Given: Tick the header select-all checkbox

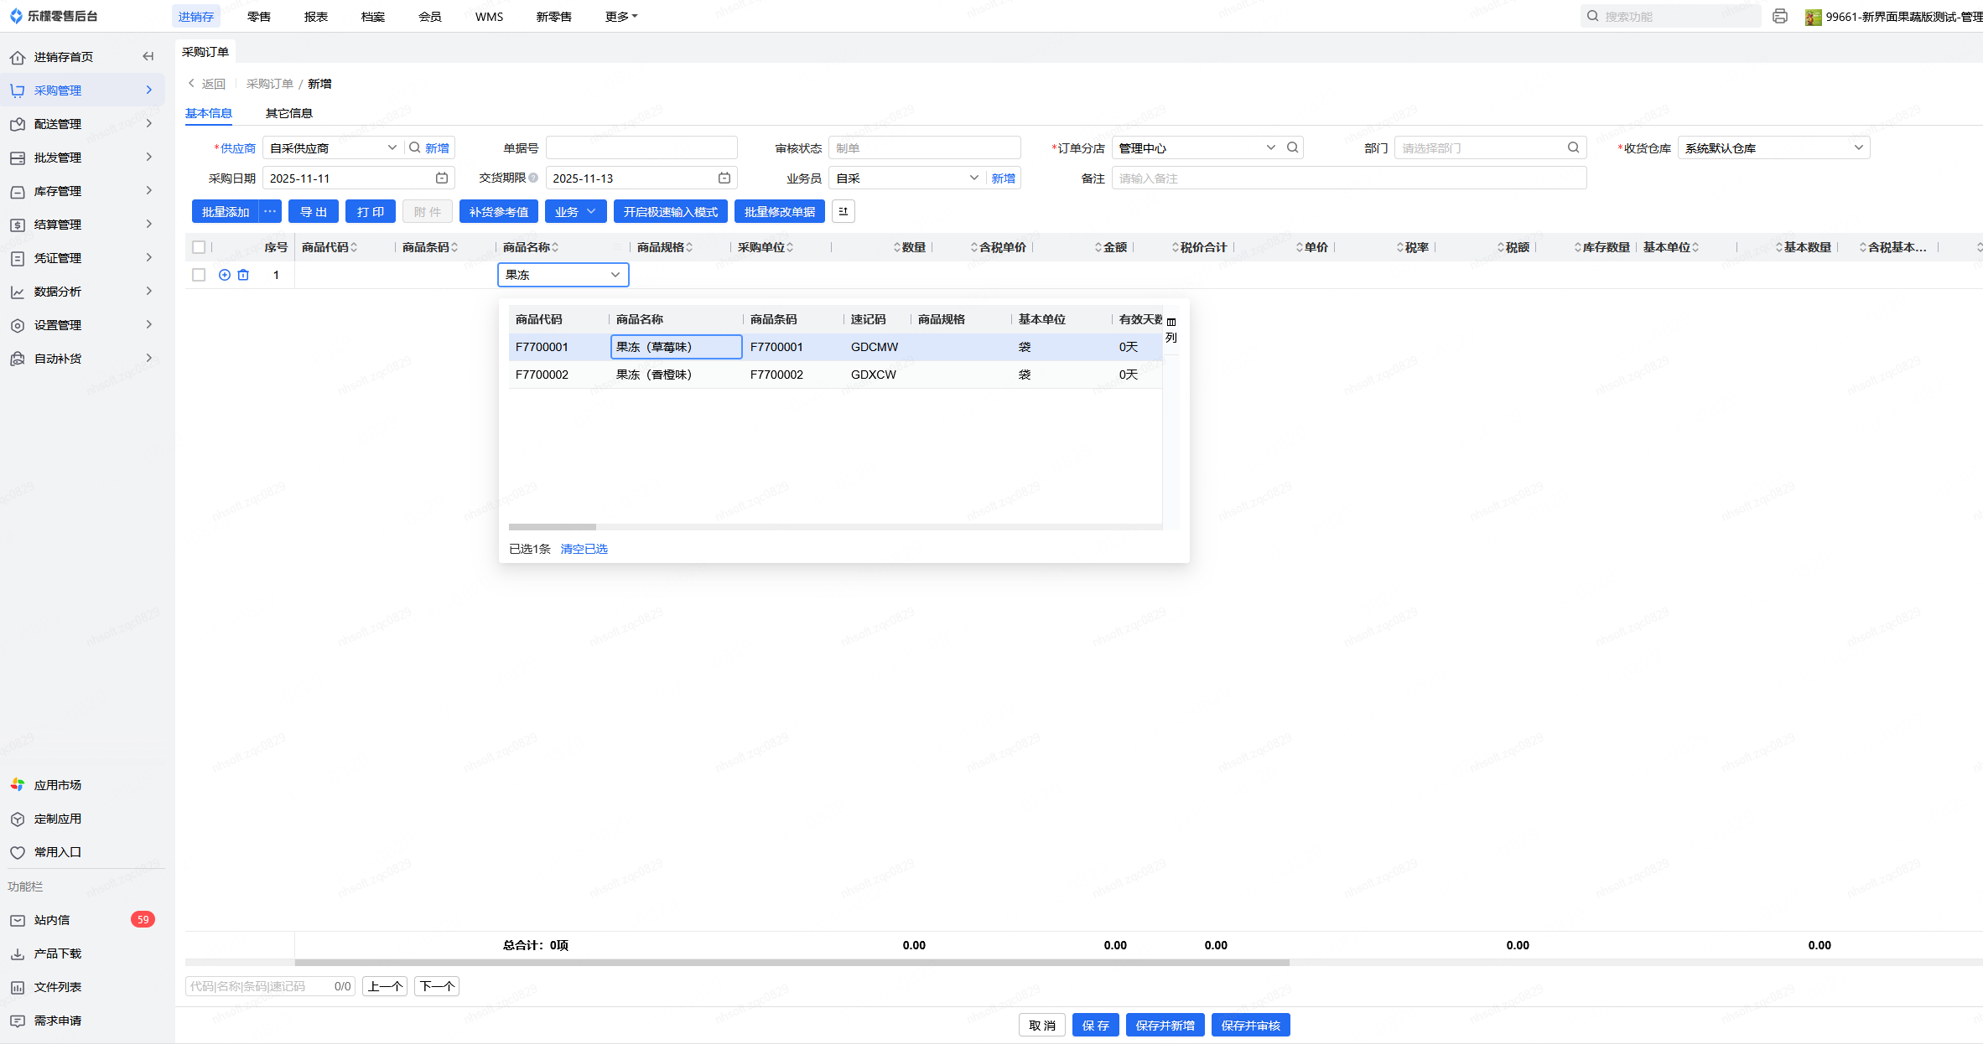Looking at the screenshot, I should click(199, 247).
